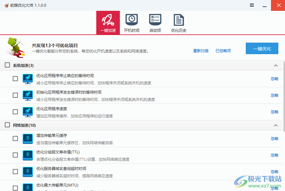285x191 pixels.
Task: Select the rocket icon on 一键加速 tab
Action: [x=108, y=19]
